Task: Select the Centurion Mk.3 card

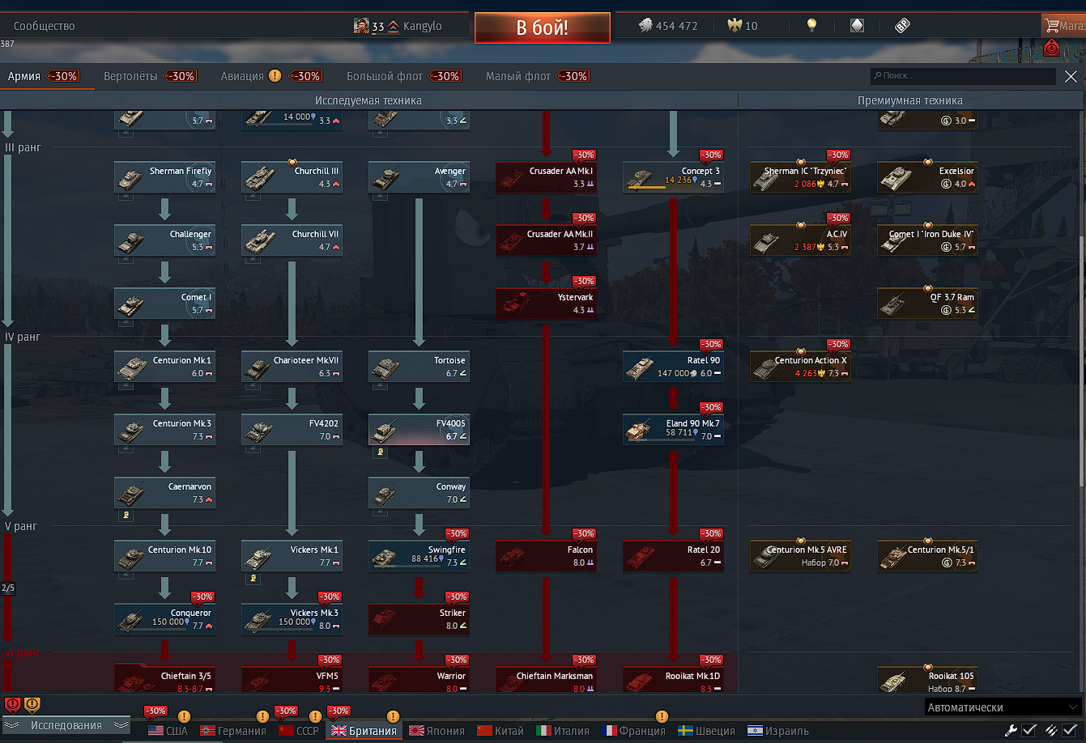Action: (x=164, y=430)
